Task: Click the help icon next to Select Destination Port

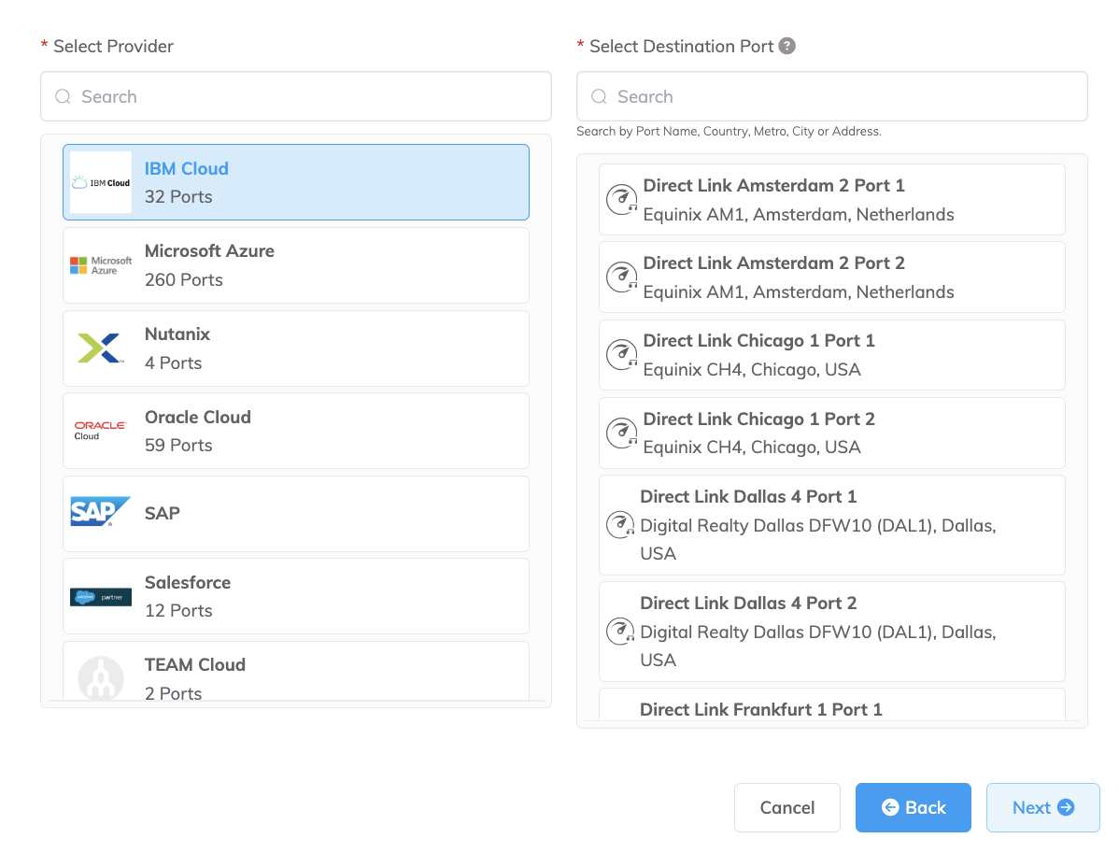Action: (786, 46)
